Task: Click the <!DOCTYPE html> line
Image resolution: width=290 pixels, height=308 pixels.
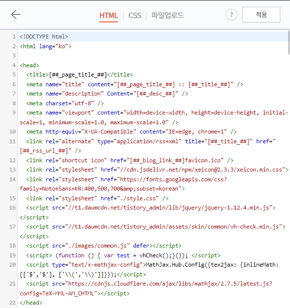Action: pos(44,37)
